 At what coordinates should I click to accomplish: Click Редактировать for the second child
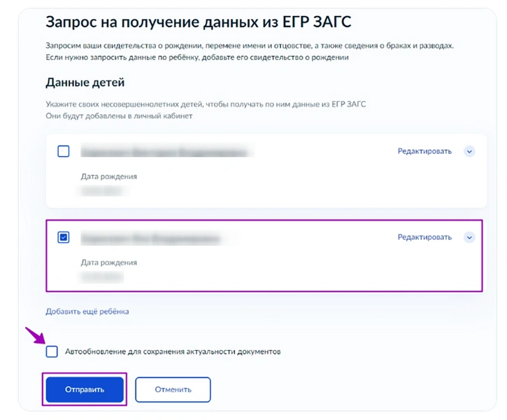pos(424,237)
